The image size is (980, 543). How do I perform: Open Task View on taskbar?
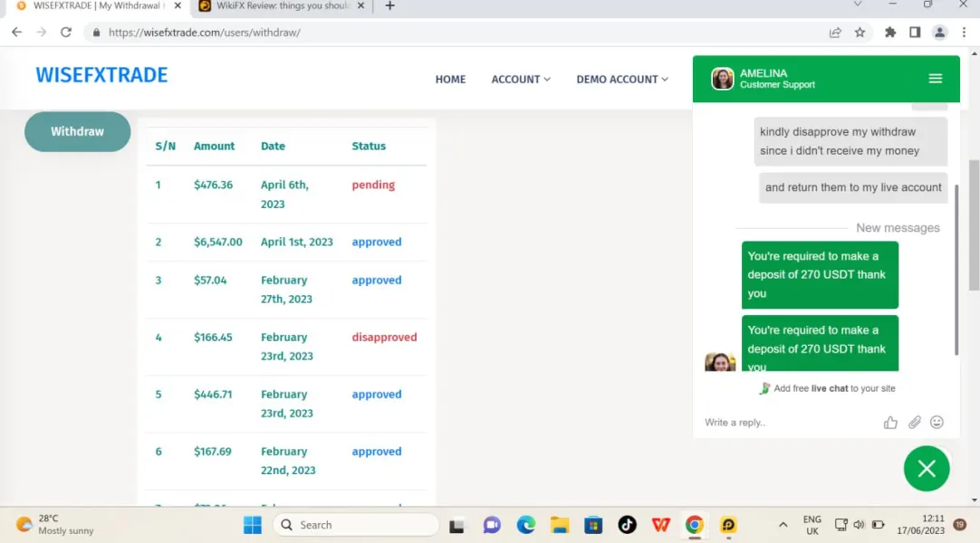(456, 526)
